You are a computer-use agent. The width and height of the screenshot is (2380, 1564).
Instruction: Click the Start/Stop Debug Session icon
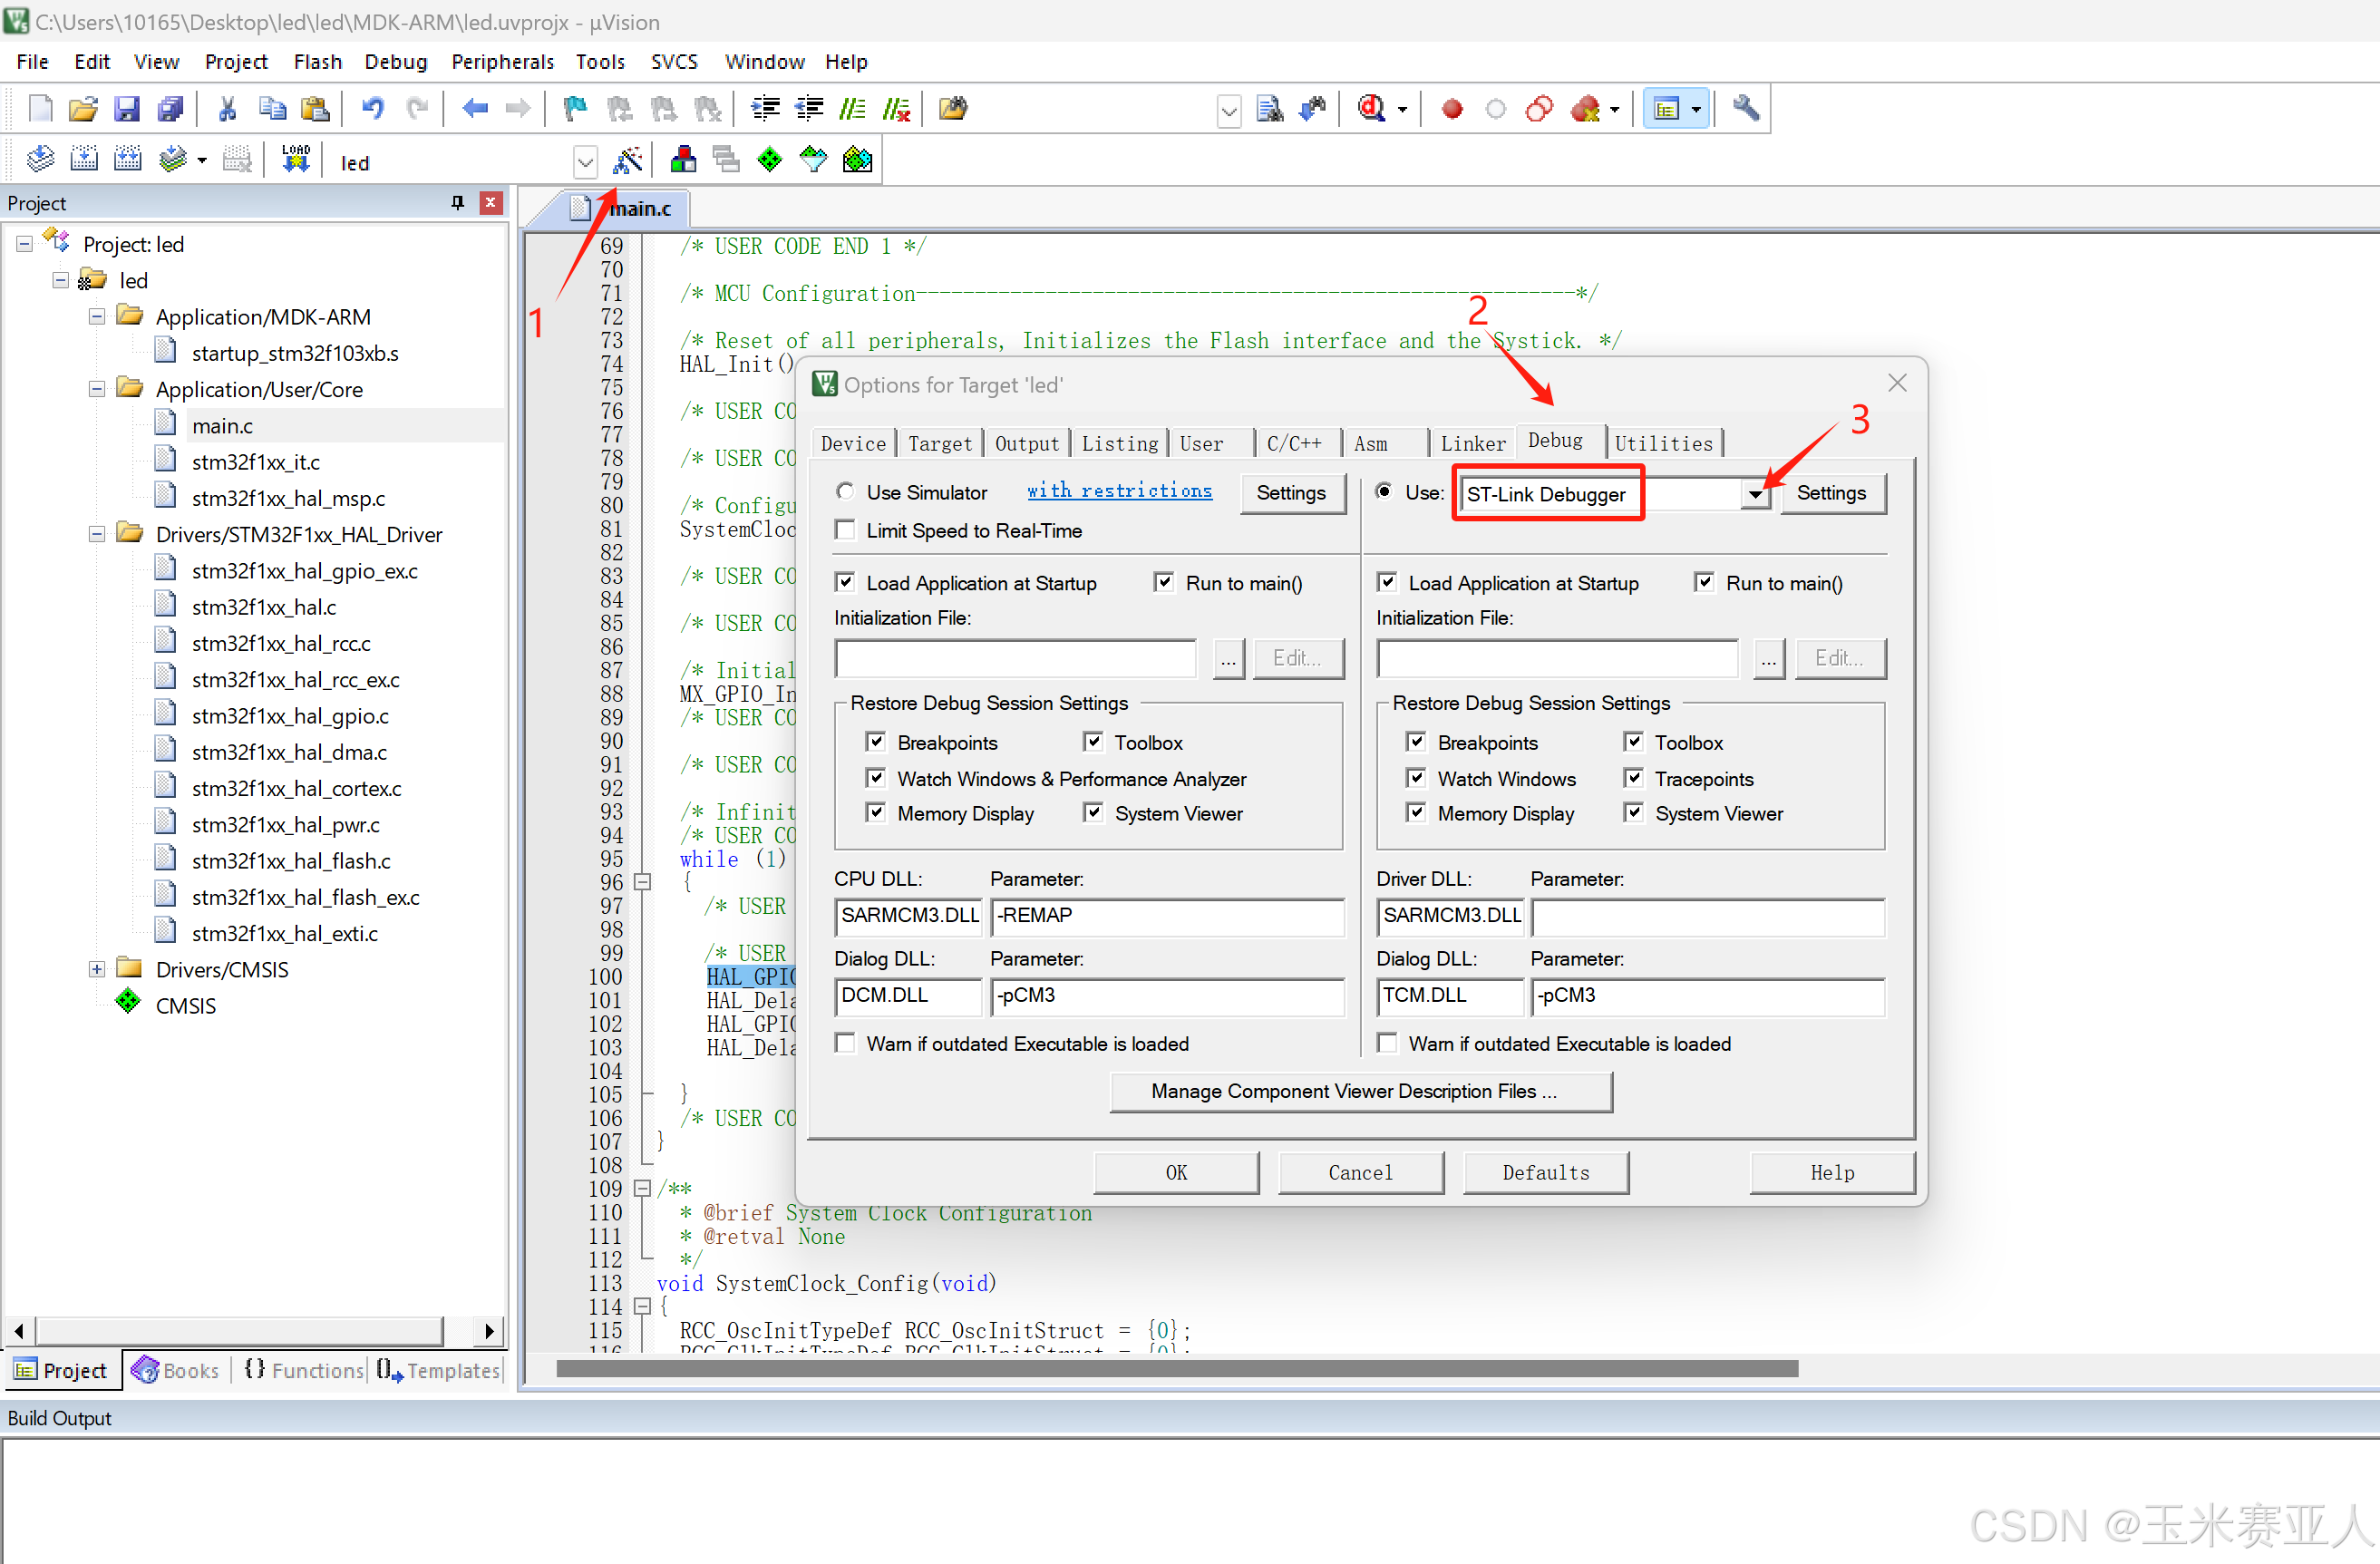1372,108
